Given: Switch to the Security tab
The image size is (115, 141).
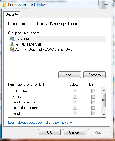Looking at the screenshot, I should click(12, 14).
